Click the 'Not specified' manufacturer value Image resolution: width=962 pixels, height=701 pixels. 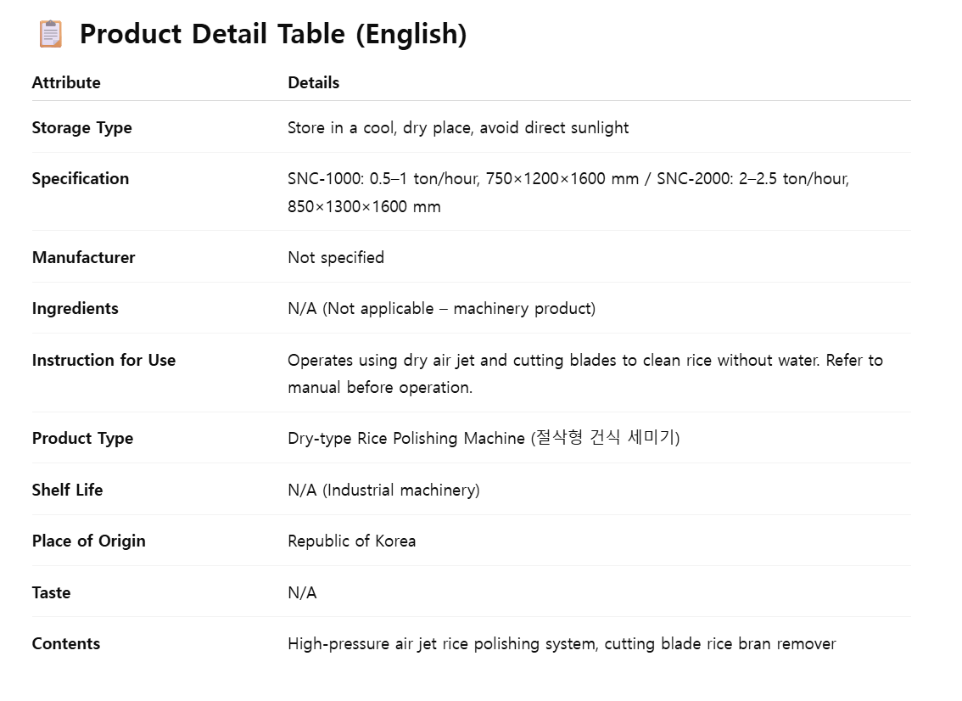coord(336,257)
